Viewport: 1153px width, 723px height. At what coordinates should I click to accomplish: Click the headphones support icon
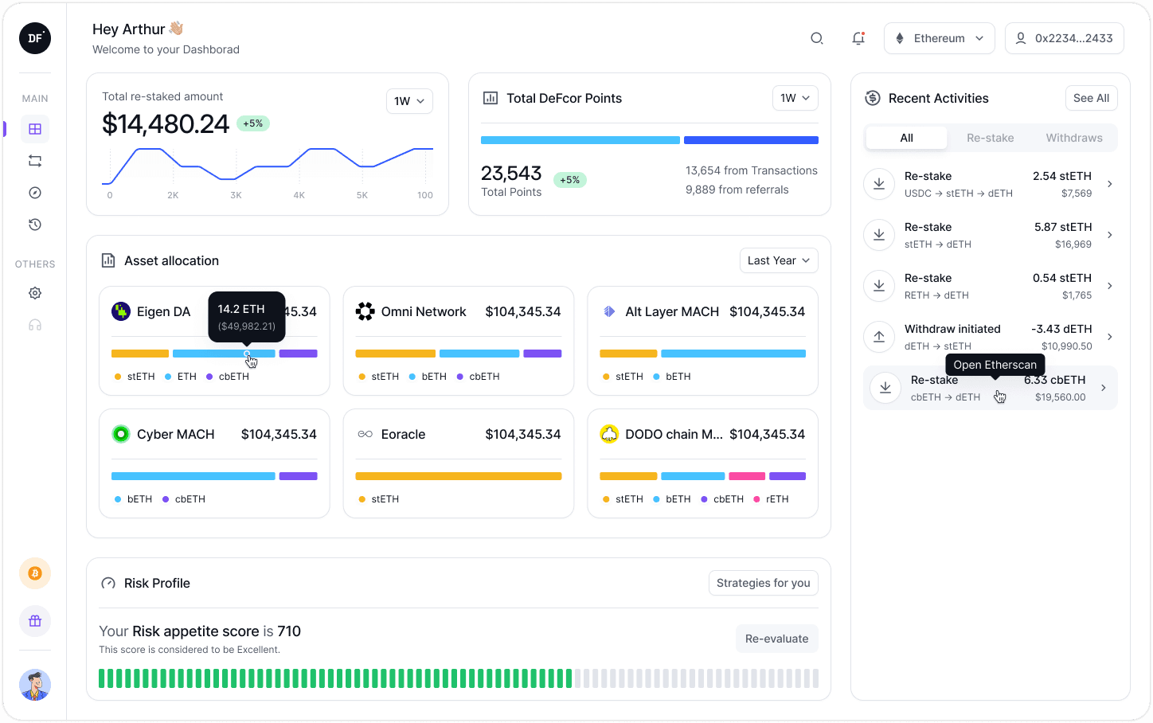point(35,325)
